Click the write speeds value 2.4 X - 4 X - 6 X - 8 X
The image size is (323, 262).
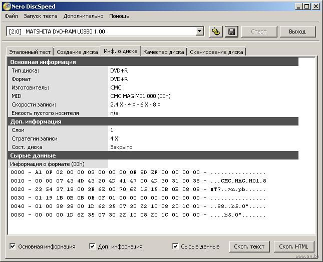[x=135, y=104]
